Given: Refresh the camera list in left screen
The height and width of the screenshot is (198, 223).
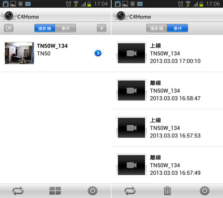Looking at the screenshot, I should pos(18,191).
